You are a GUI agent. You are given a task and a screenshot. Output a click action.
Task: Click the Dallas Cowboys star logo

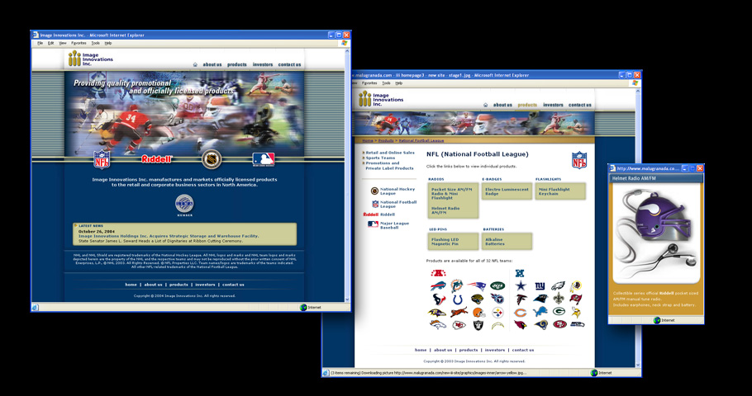point(521,286)
